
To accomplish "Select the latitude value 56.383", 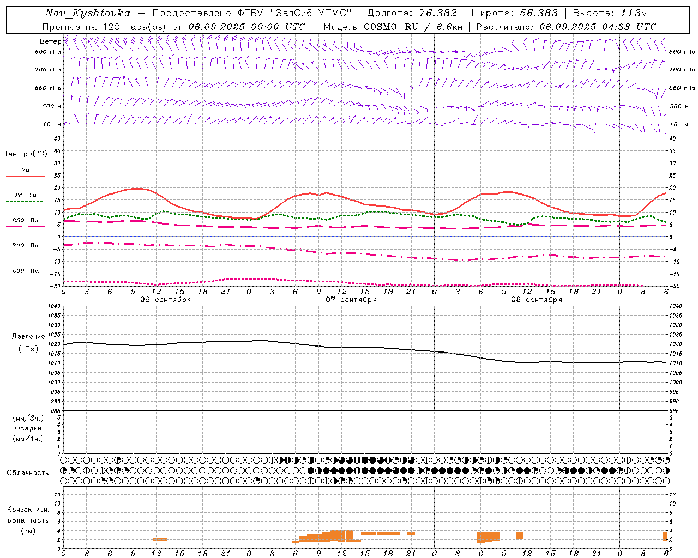I will tap(539, 13).
